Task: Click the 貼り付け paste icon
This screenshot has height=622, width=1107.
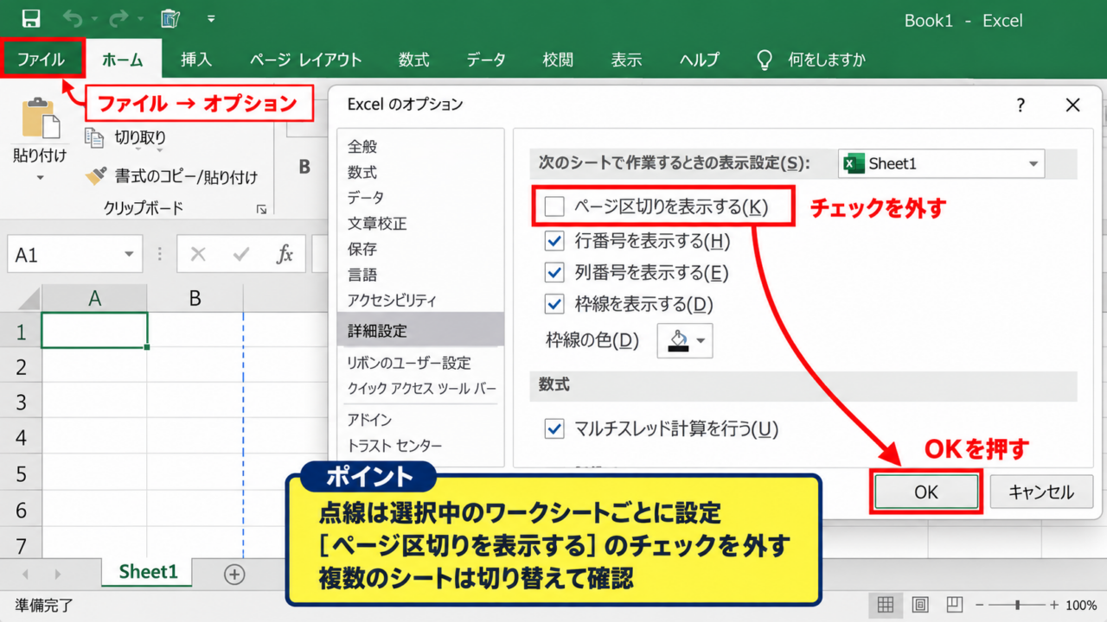Action: pyautogui.click(x=41, y=118)
